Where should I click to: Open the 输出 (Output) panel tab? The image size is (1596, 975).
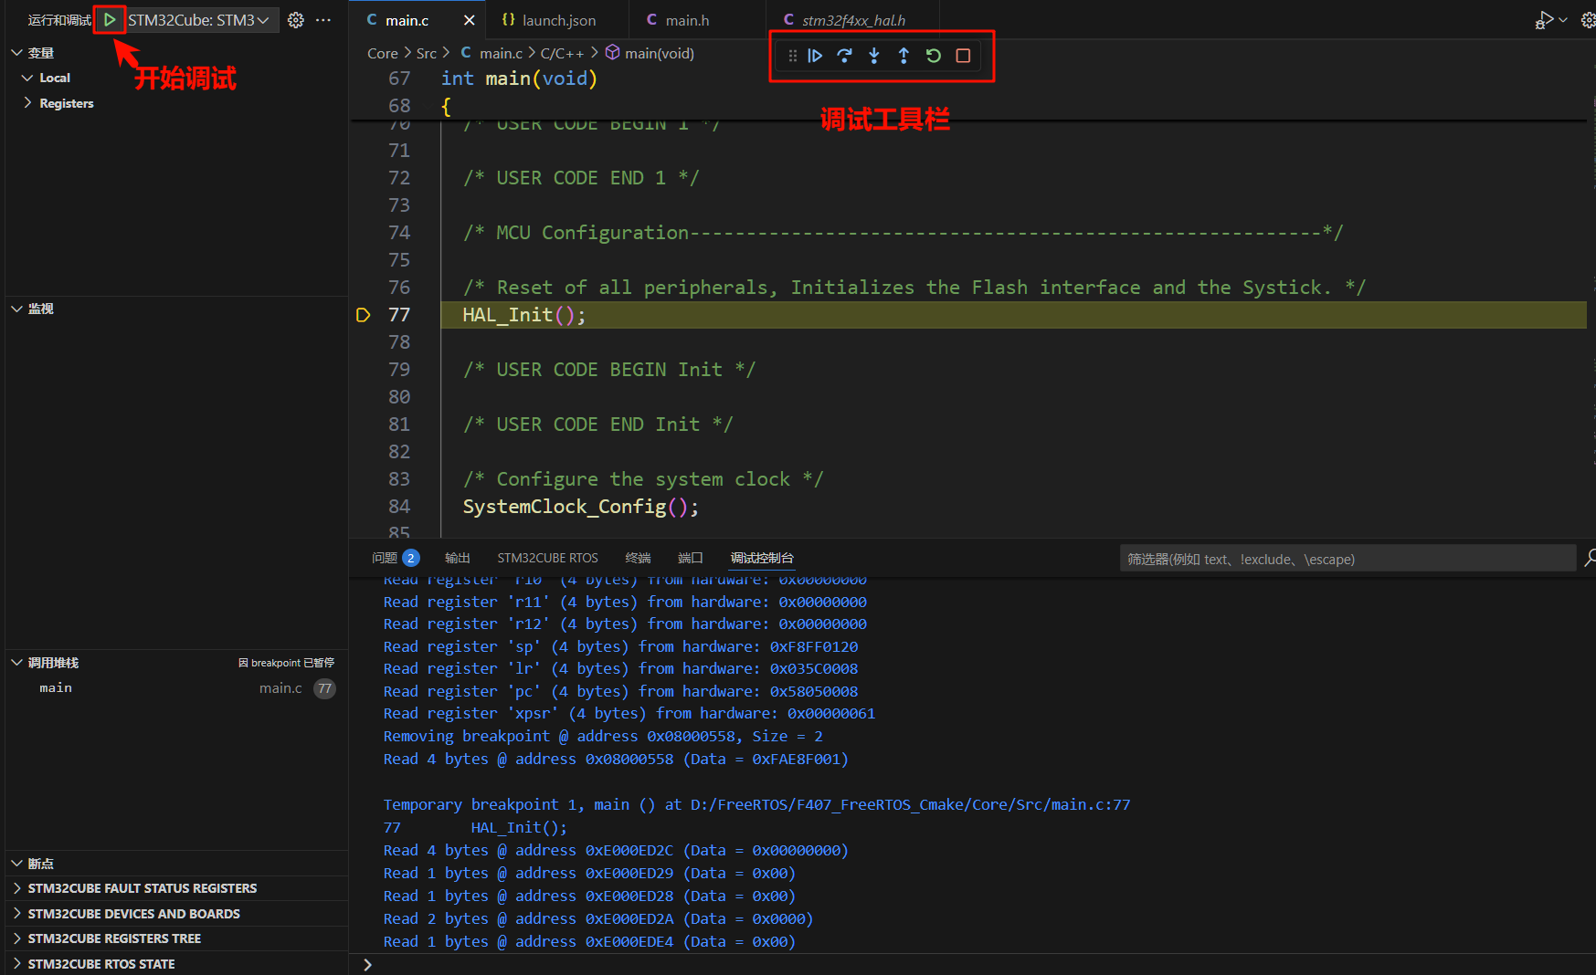457,558
